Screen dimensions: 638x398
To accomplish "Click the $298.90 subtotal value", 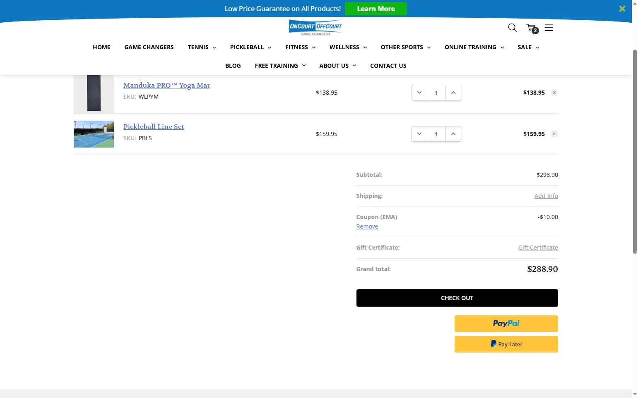I will (547, 175).
